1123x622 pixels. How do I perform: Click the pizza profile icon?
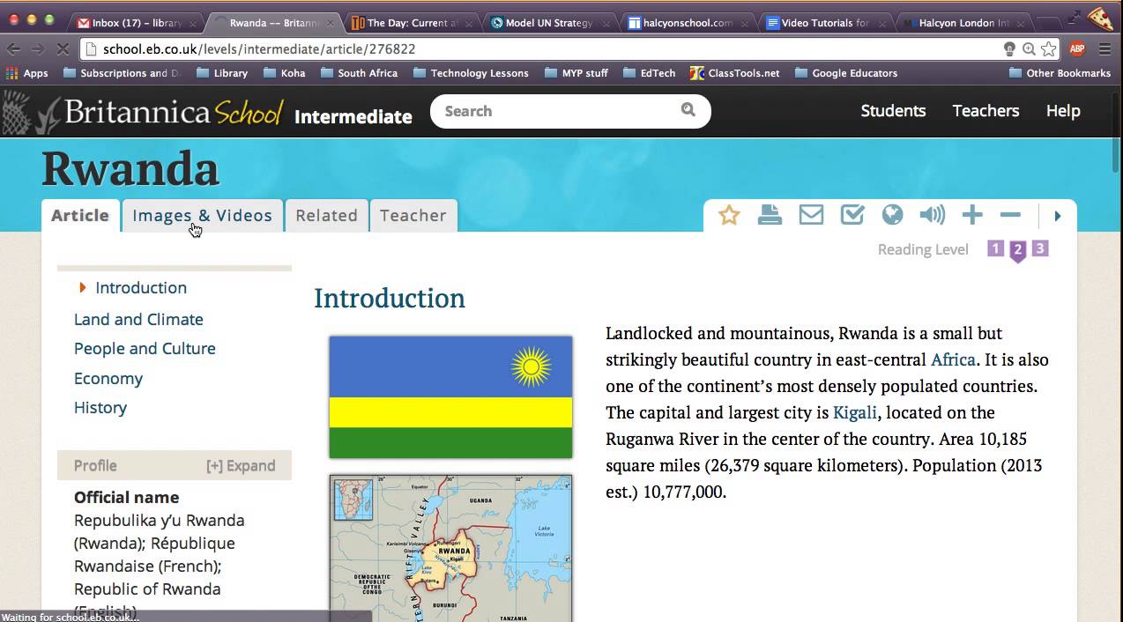pos(1100,17)
